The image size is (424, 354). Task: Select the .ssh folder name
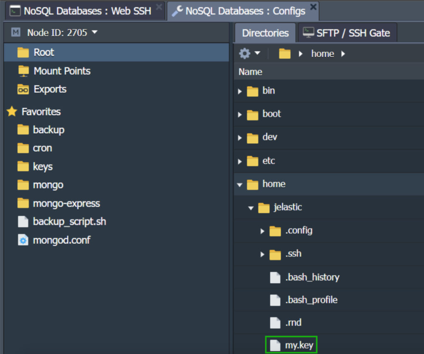tap(294, 254)
